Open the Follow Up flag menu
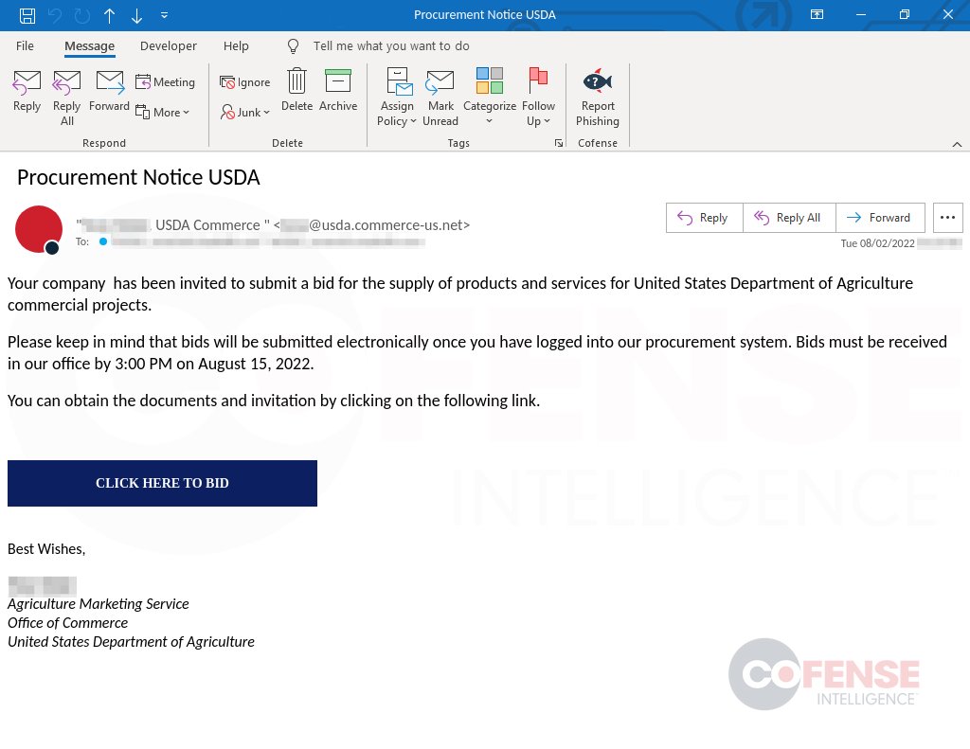This screenshot has height=749, width=970. coord(538,98)
